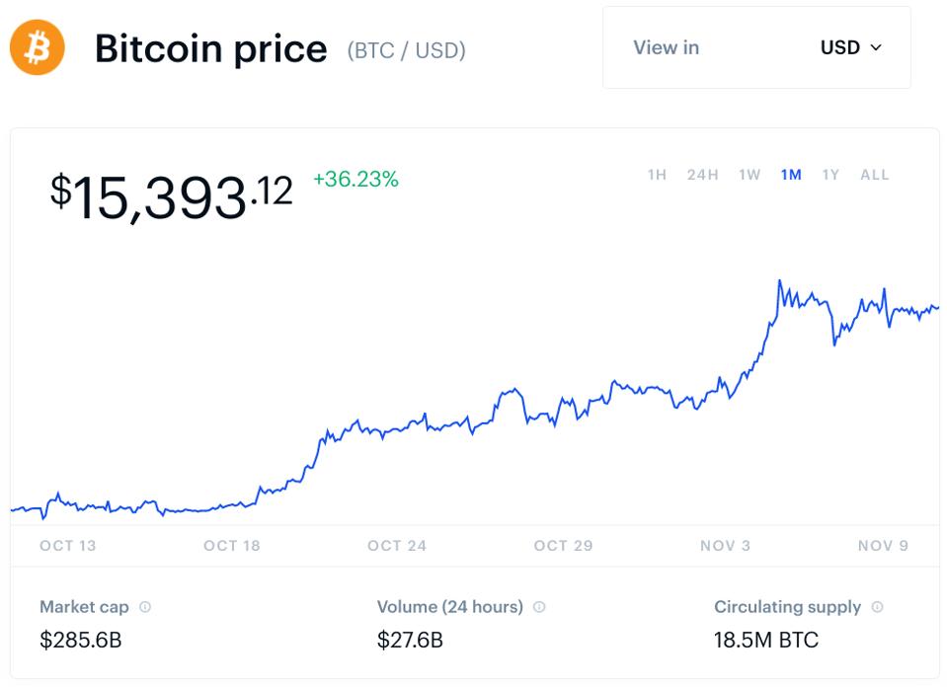Image resolution: width=947 pixels, height=687 pixels.
Task: Click info icon beside Volume (24 hours)
Action: coord(539,607)
